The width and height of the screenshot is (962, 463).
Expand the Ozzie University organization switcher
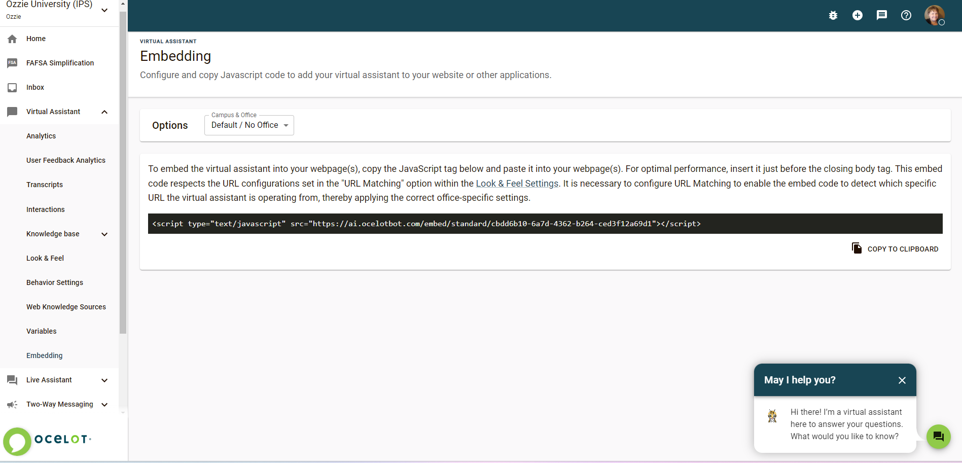[104, 10]
